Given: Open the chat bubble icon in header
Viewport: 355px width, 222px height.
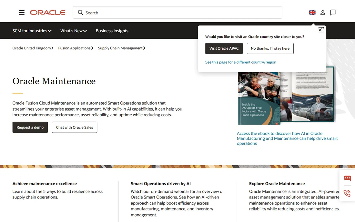Looking at the screenshot, I should pos(333,13).
